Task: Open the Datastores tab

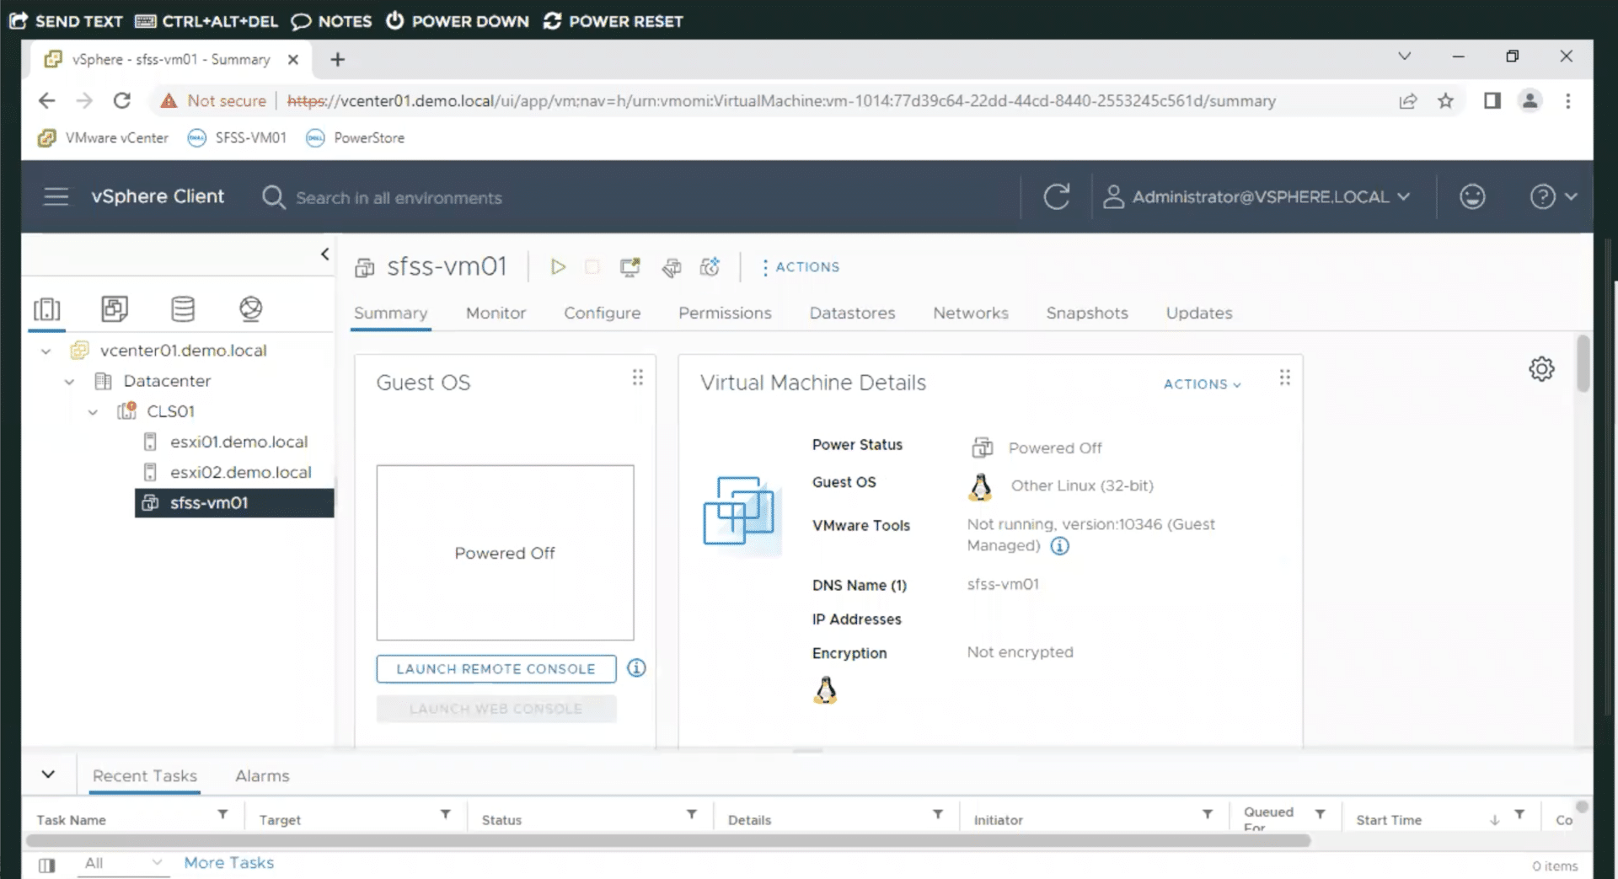Action: [852, 313]
